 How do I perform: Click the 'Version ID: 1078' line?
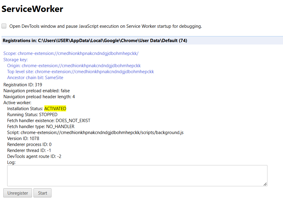tap(23, 139)
